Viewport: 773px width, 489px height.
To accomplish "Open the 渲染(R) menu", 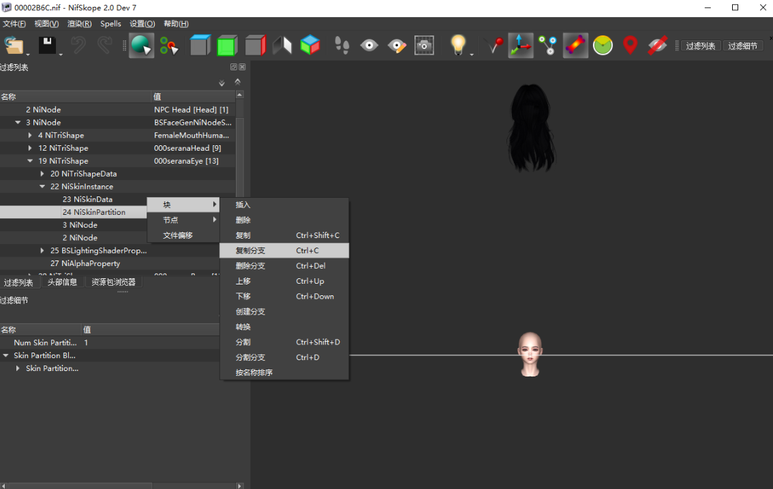I will [79, 24].
